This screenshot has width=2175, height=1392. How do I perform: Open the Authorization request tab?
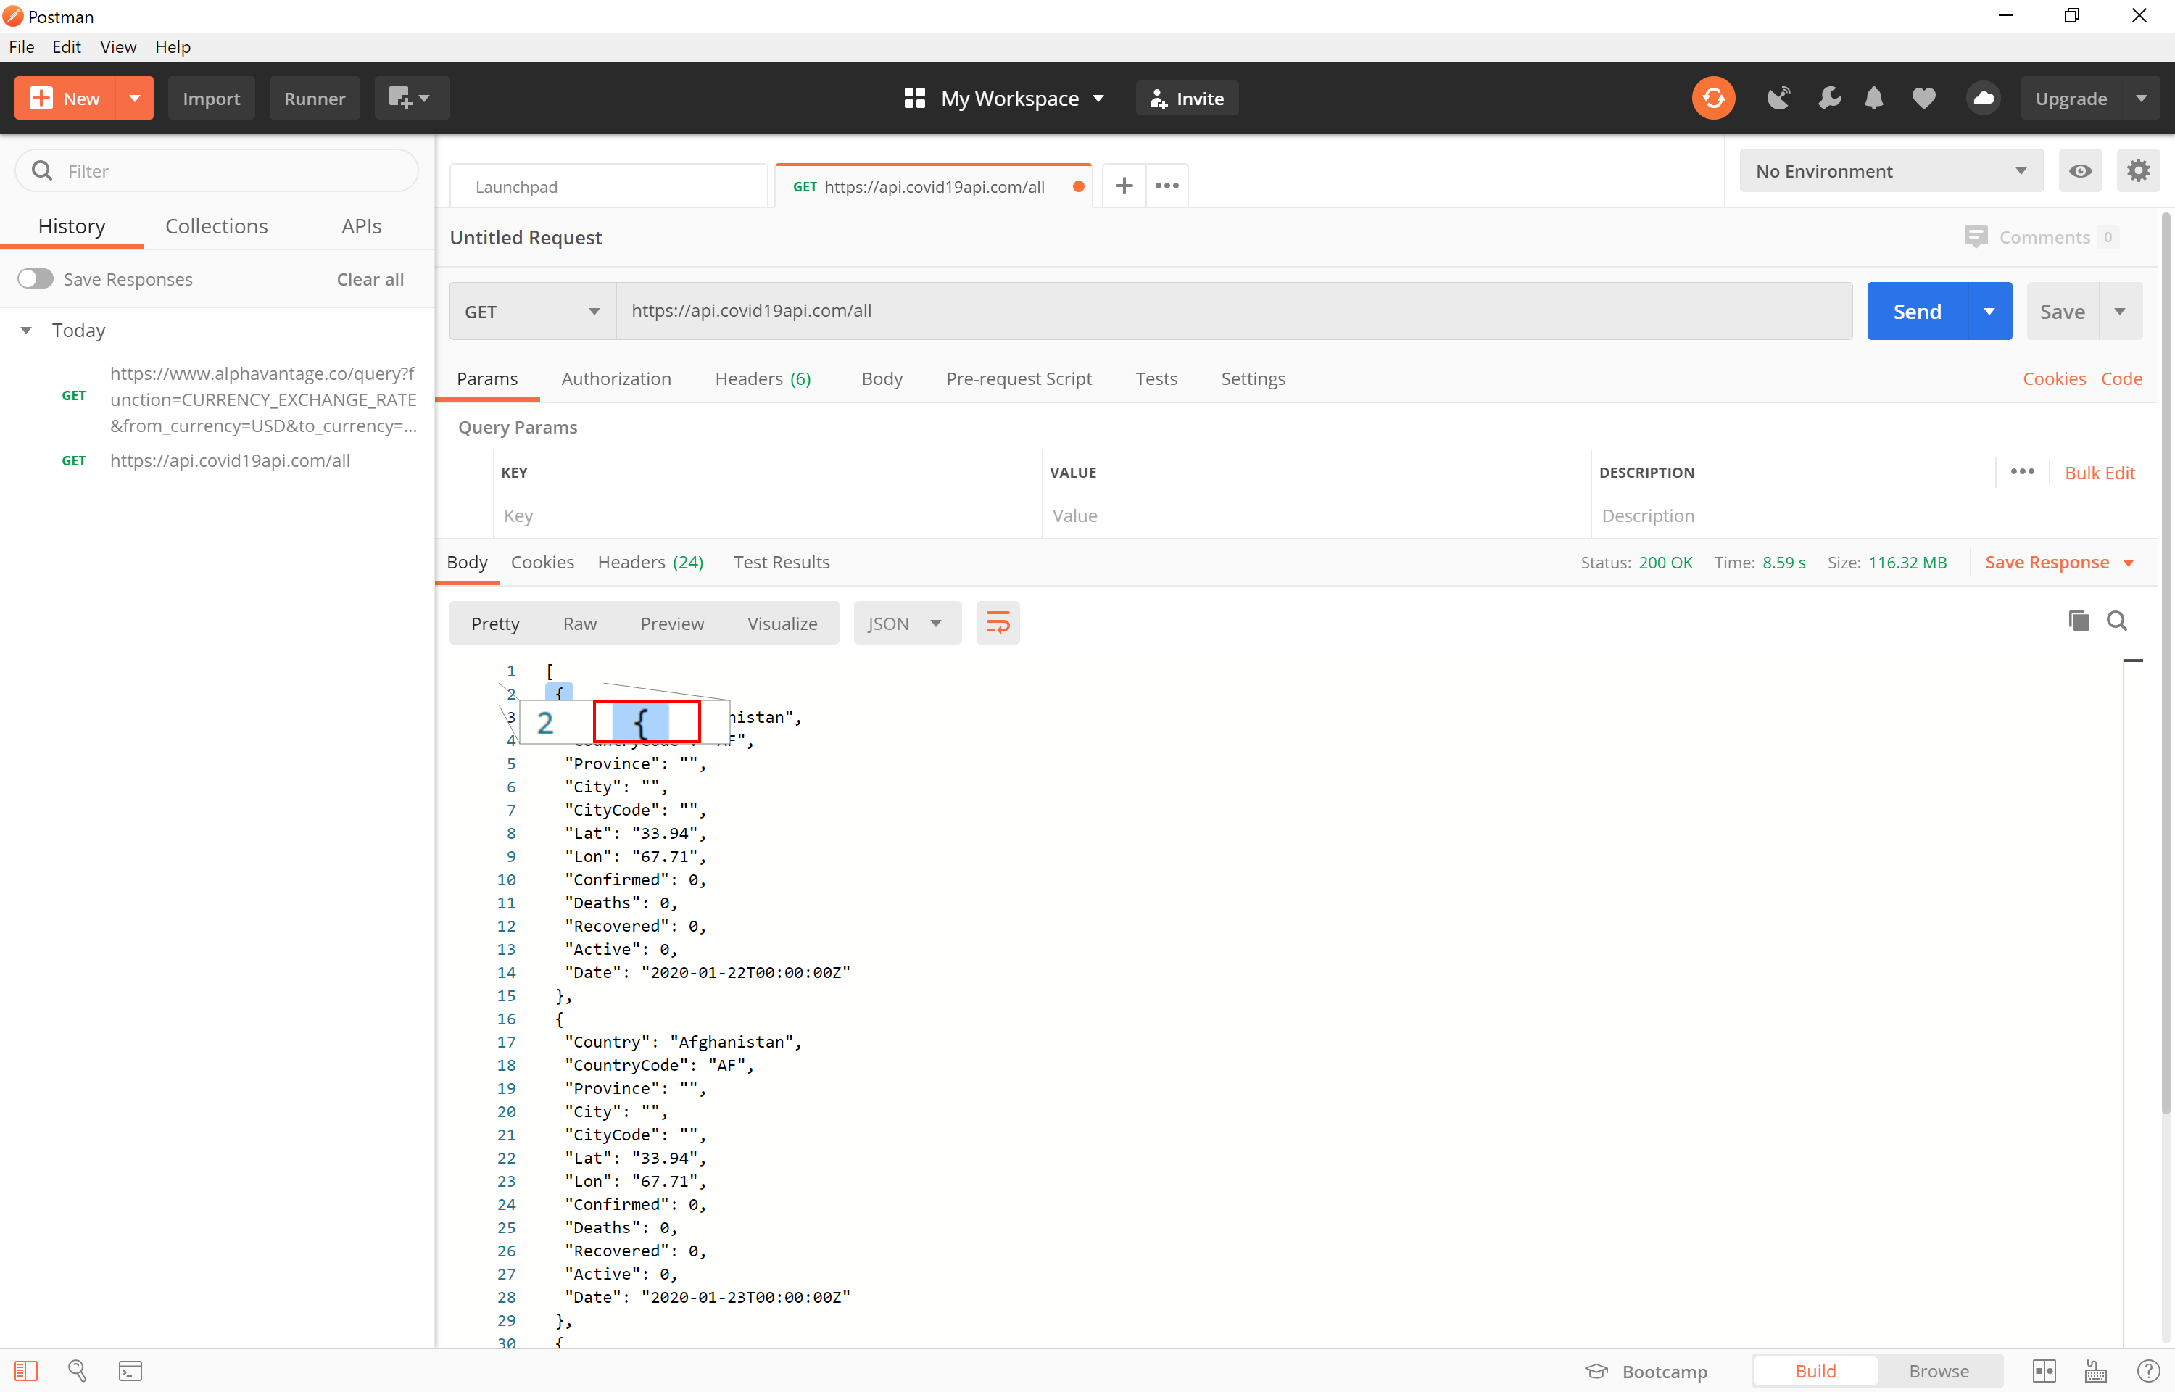coord(616,378)
